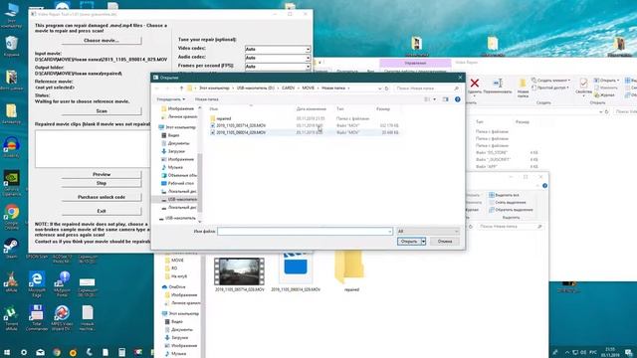Viewport: 637px width, 358px height.
Task: Click the Rename icon in Explorer ribbon
Action: (x=498, y=84)
